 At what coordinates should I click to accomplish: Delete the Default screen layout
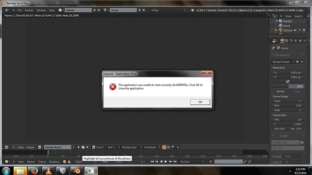(x=99, y=10)
